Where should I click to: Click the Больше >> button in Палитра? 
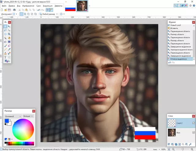coord(28,116)
